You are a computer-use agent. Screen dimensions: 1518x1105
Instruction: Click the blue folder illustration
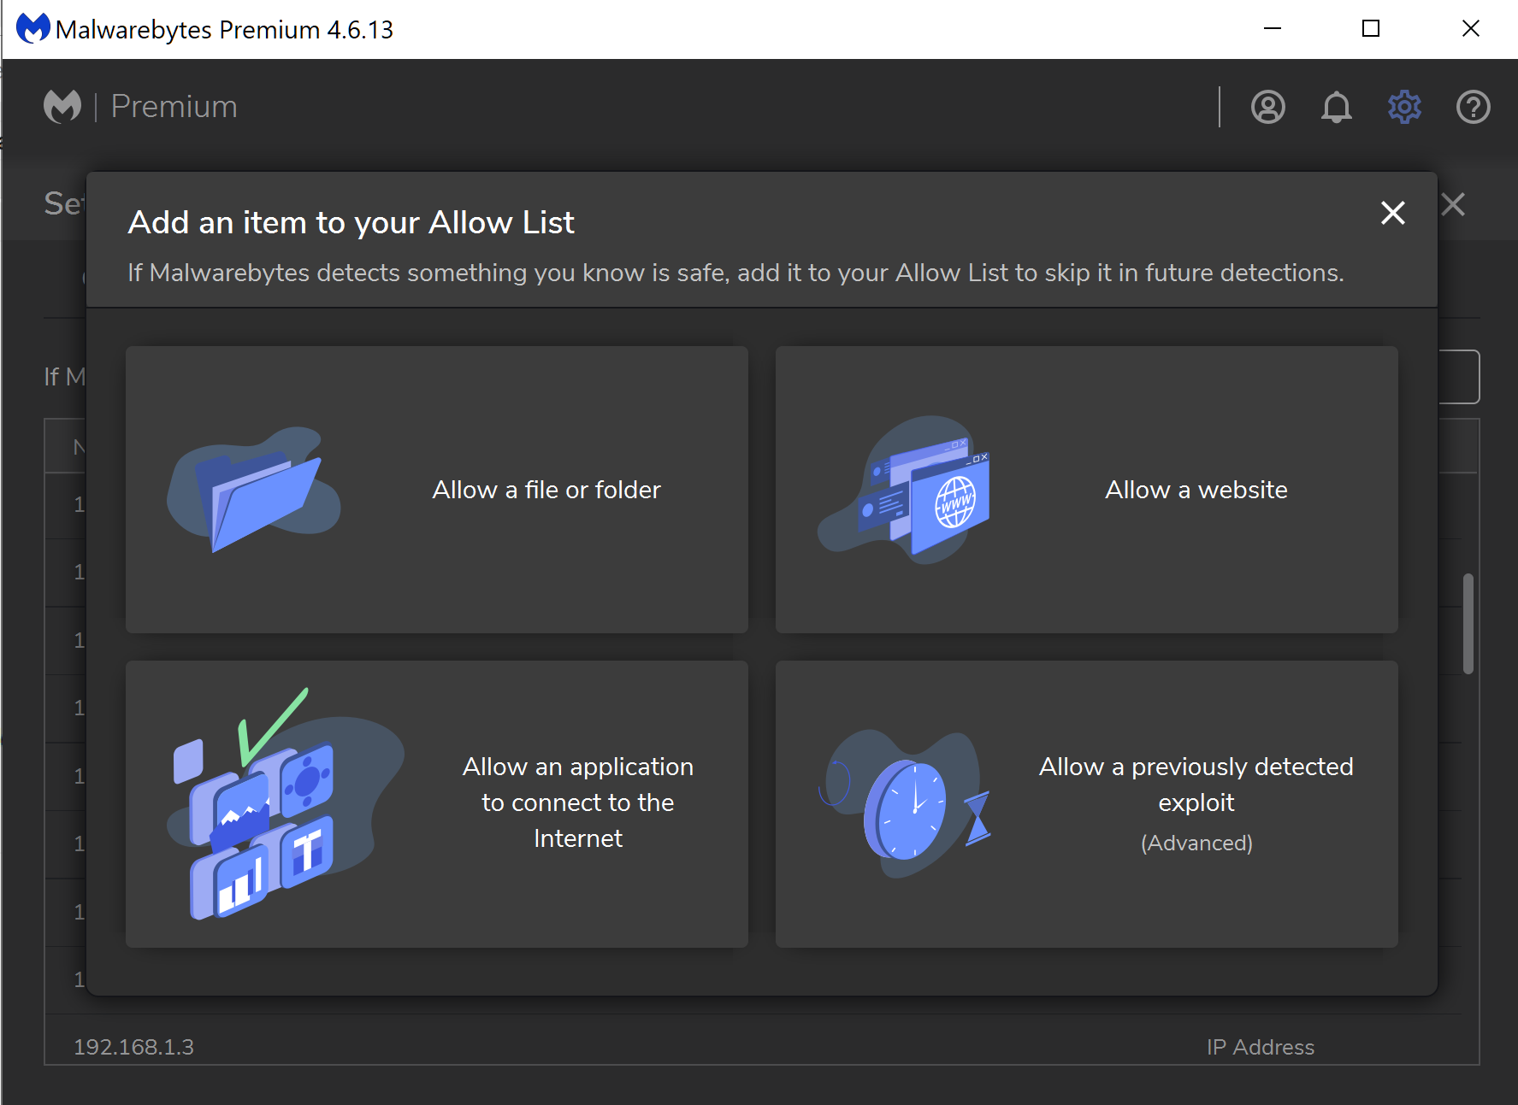tap(254, 490)
